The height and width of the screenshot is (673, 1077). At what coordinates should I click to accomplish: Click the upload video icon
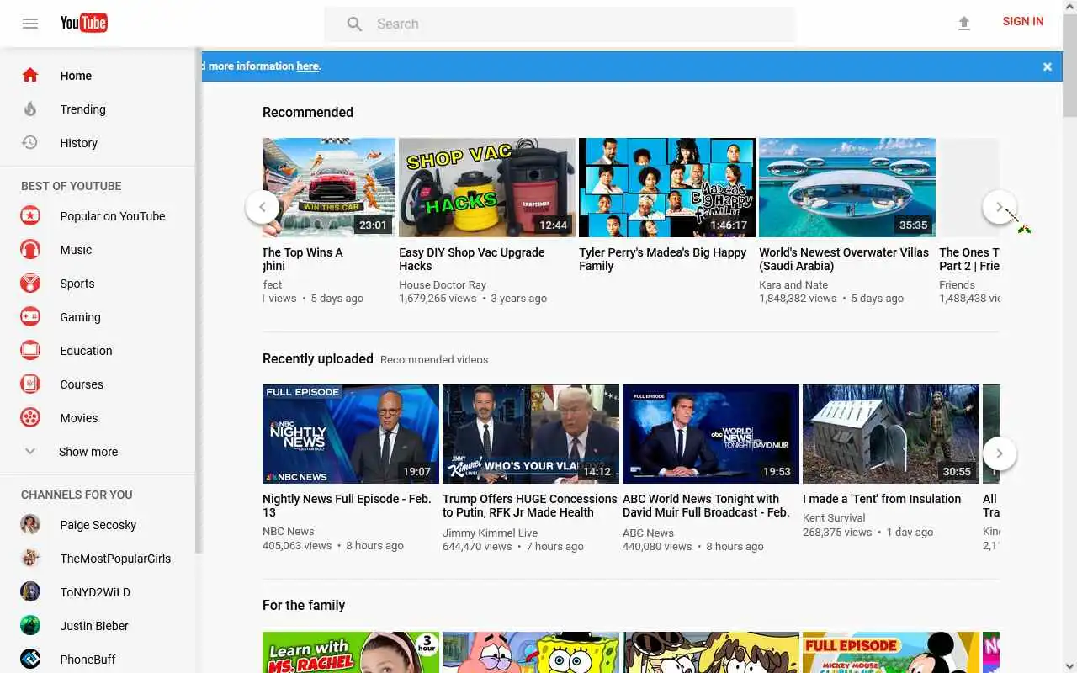[964, 24]
